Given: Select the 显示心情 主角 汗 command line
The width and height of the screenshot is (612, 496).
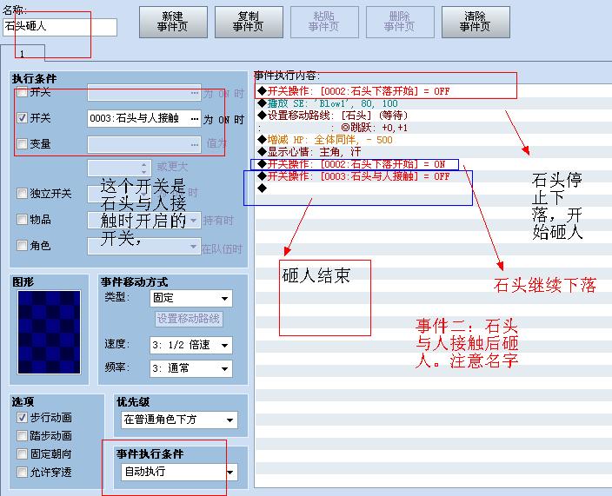Looking at the screenshot, I should pyautogui.click(x=433, y=152).
